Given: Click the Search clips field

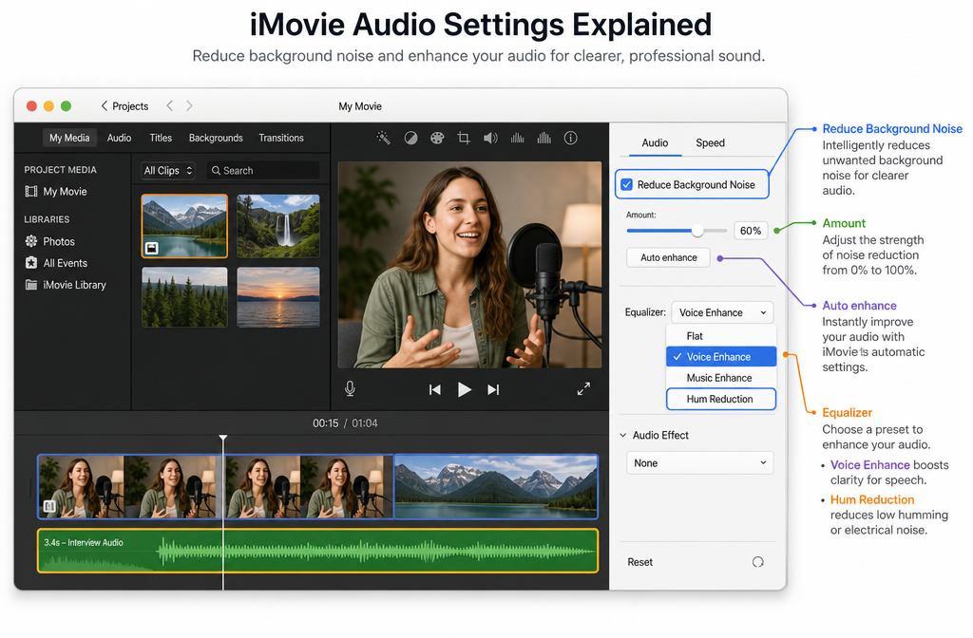Looking at the screenshot, I should pyautogui.click(x=263, y=171).
